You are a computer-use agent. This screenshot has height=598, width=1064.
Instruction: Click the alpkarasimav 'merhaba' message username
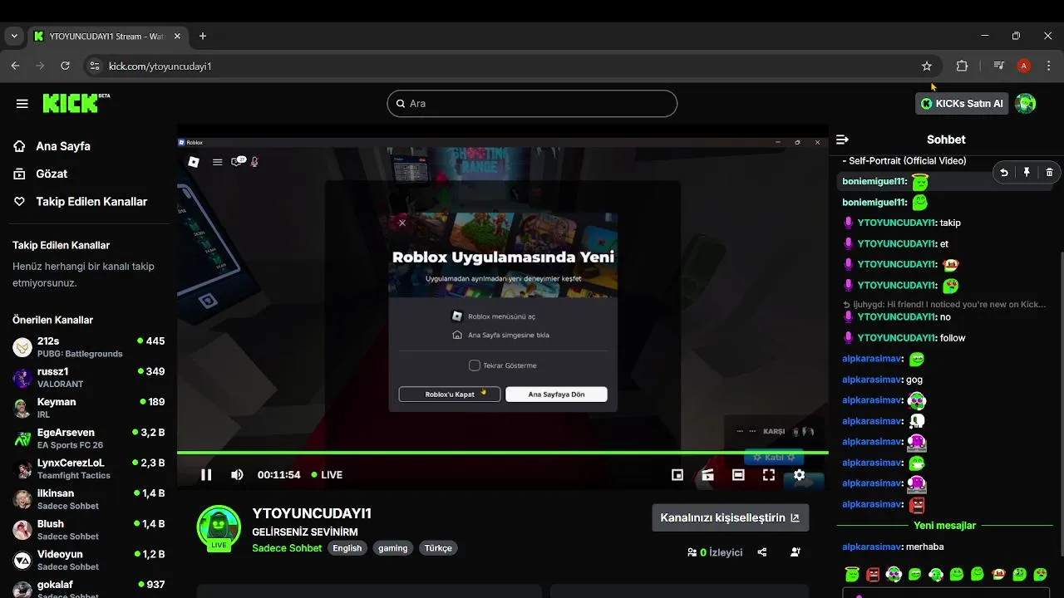pos(871,547)
